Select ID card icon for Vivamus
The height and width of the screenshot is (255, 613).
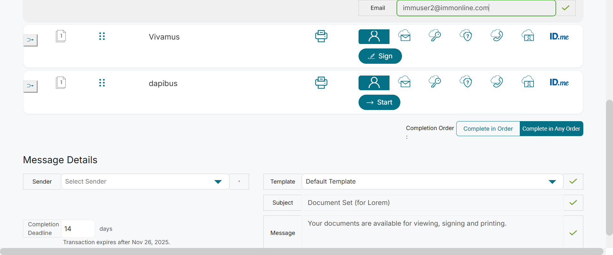pyautogui.click(x=528, y=36)
